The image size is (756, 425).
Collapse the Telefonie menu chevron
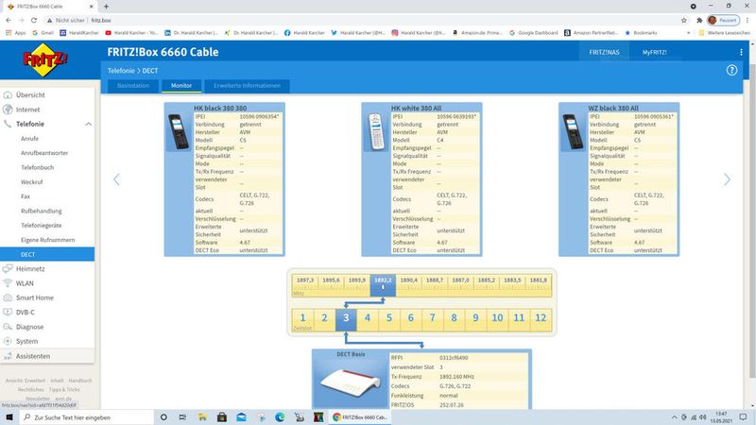click(88, 124)
